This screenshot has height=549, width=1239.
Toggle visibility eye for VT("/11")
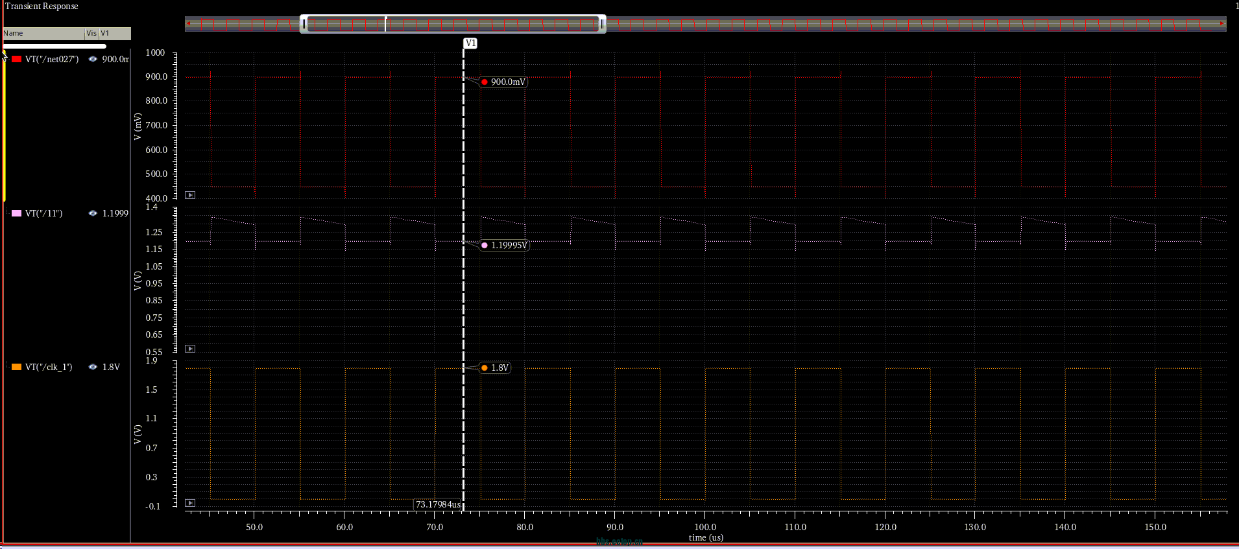click(x=93, y=213)
